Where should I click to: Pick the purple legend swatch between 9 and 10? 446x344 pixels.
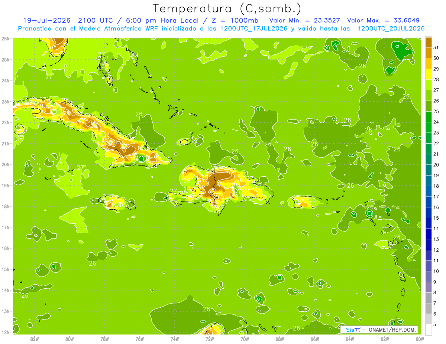click(429, 277)
